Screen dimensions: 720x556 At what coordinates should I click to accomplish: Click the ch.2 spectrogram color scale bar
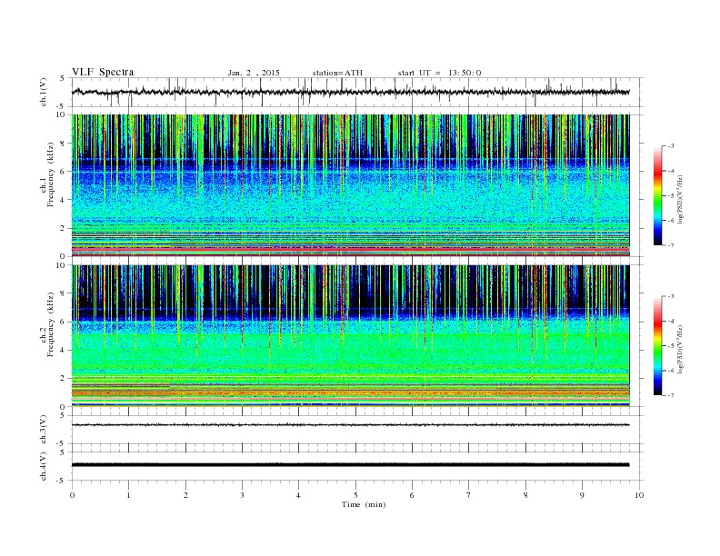[x=657, y=345]
